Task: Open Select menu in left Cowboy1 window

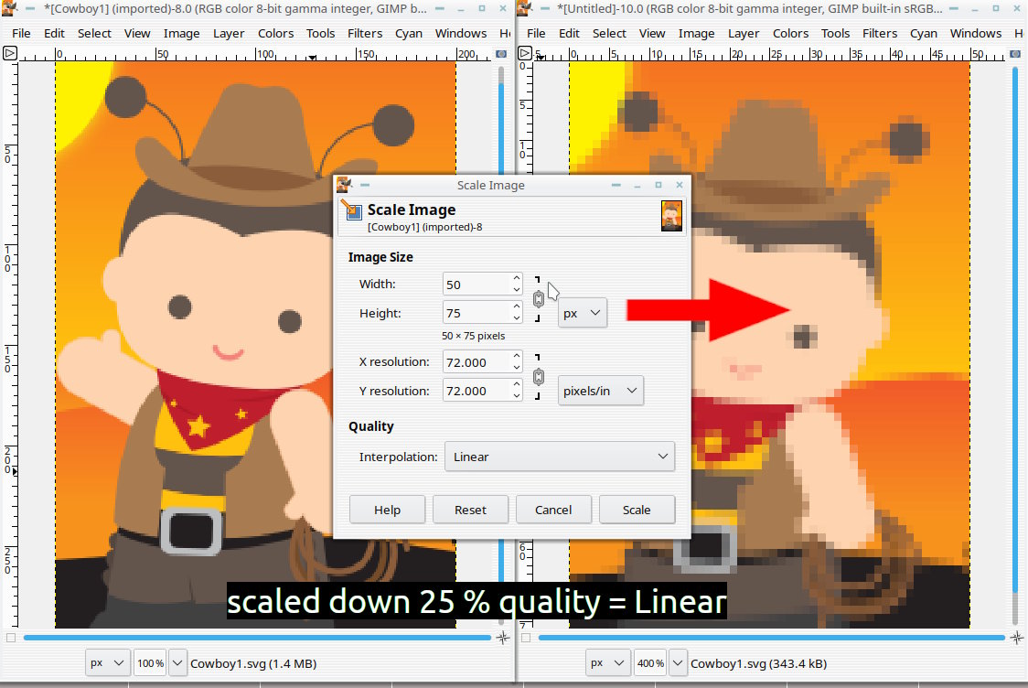Action: coord(94,34)
